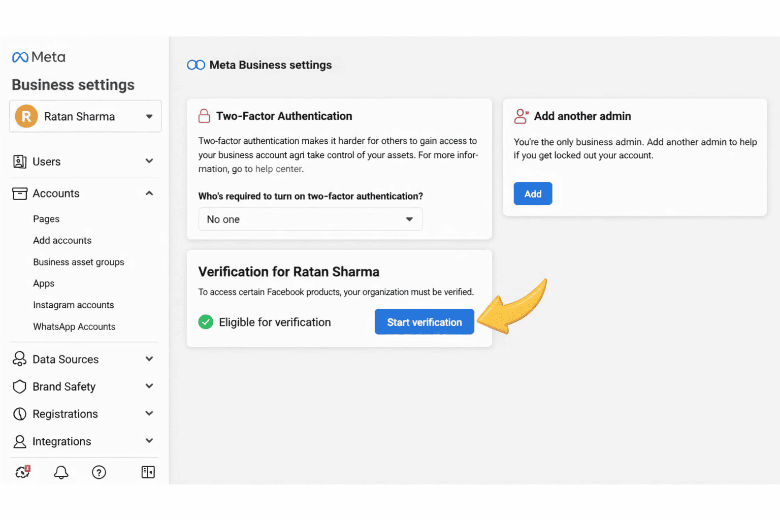Click the Add another admin person icon
This screenshot has height=520, width=780.
click(521, 116)
